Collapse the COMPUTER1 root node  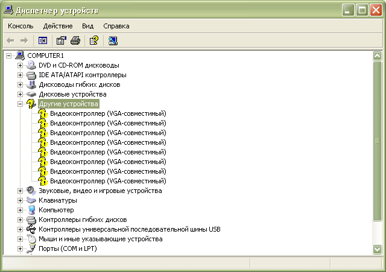pyautogui.click(x=8, y=56)
